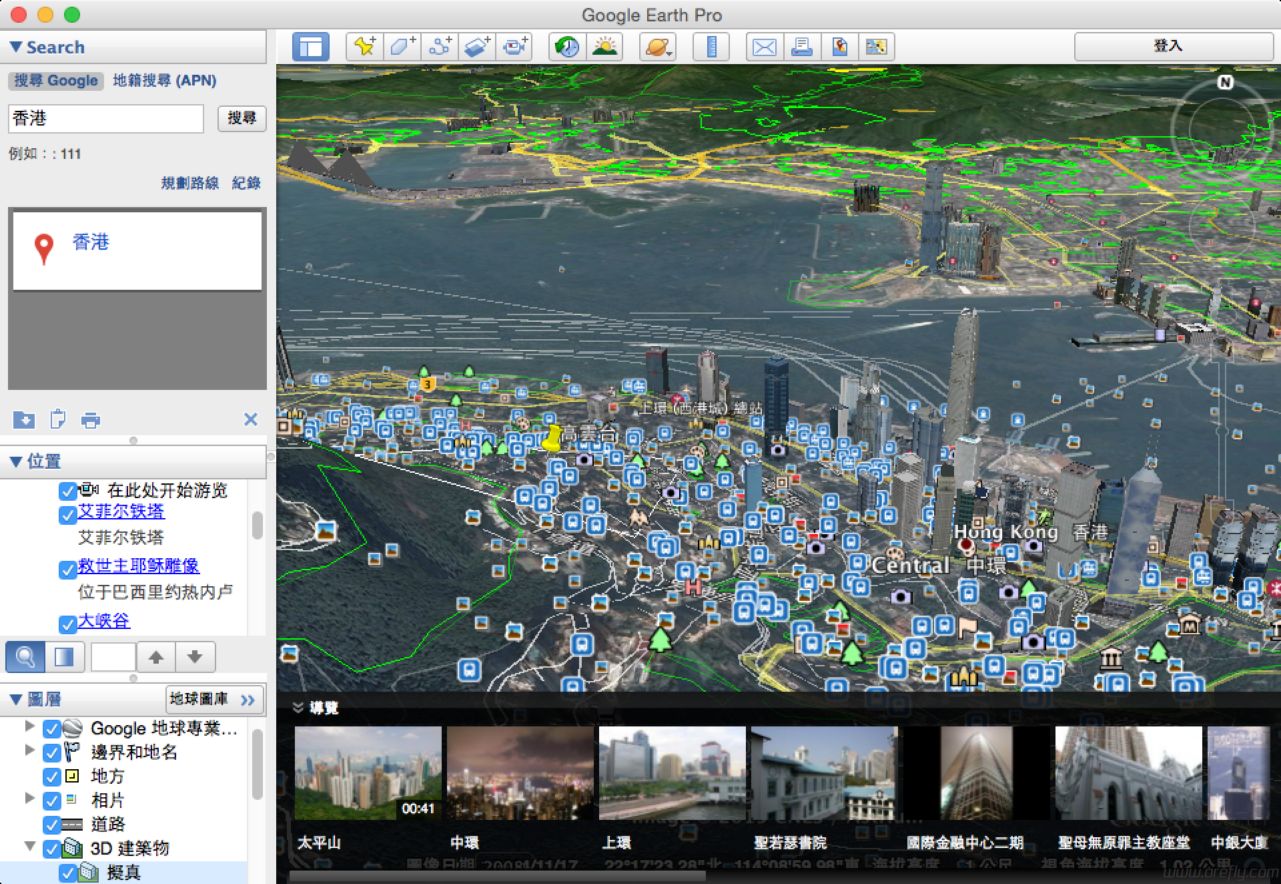Select the 香港 search result
The image size is (1281, 884).
pyautogui.click(x=91, y=242)
